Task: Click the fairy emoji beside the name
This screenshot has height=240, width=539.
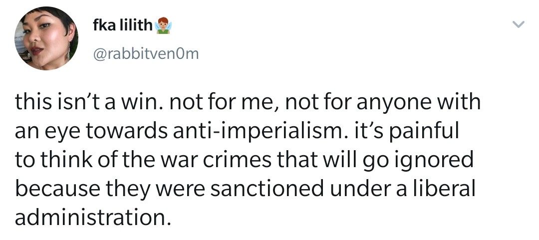Action: [x=163, y=25]
